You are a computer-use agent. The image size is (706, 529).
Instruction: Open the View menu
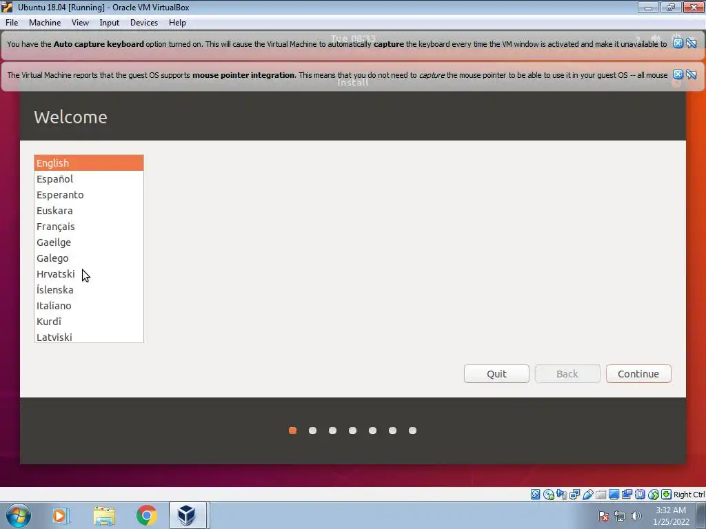pyautogui.click(x=80, y=23)
